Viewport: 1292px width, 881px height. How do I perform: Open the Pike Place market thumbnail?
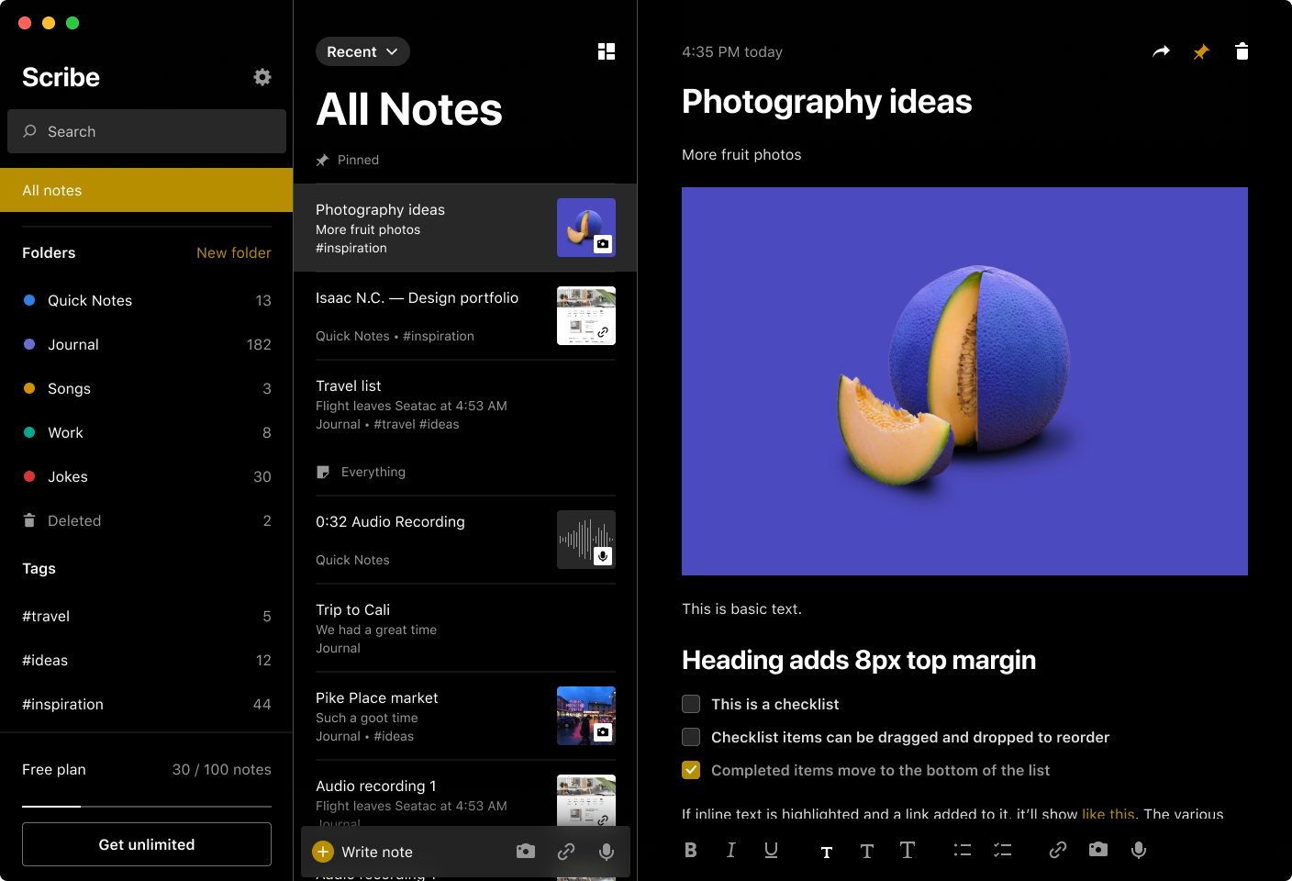click(x=586, y=716)
